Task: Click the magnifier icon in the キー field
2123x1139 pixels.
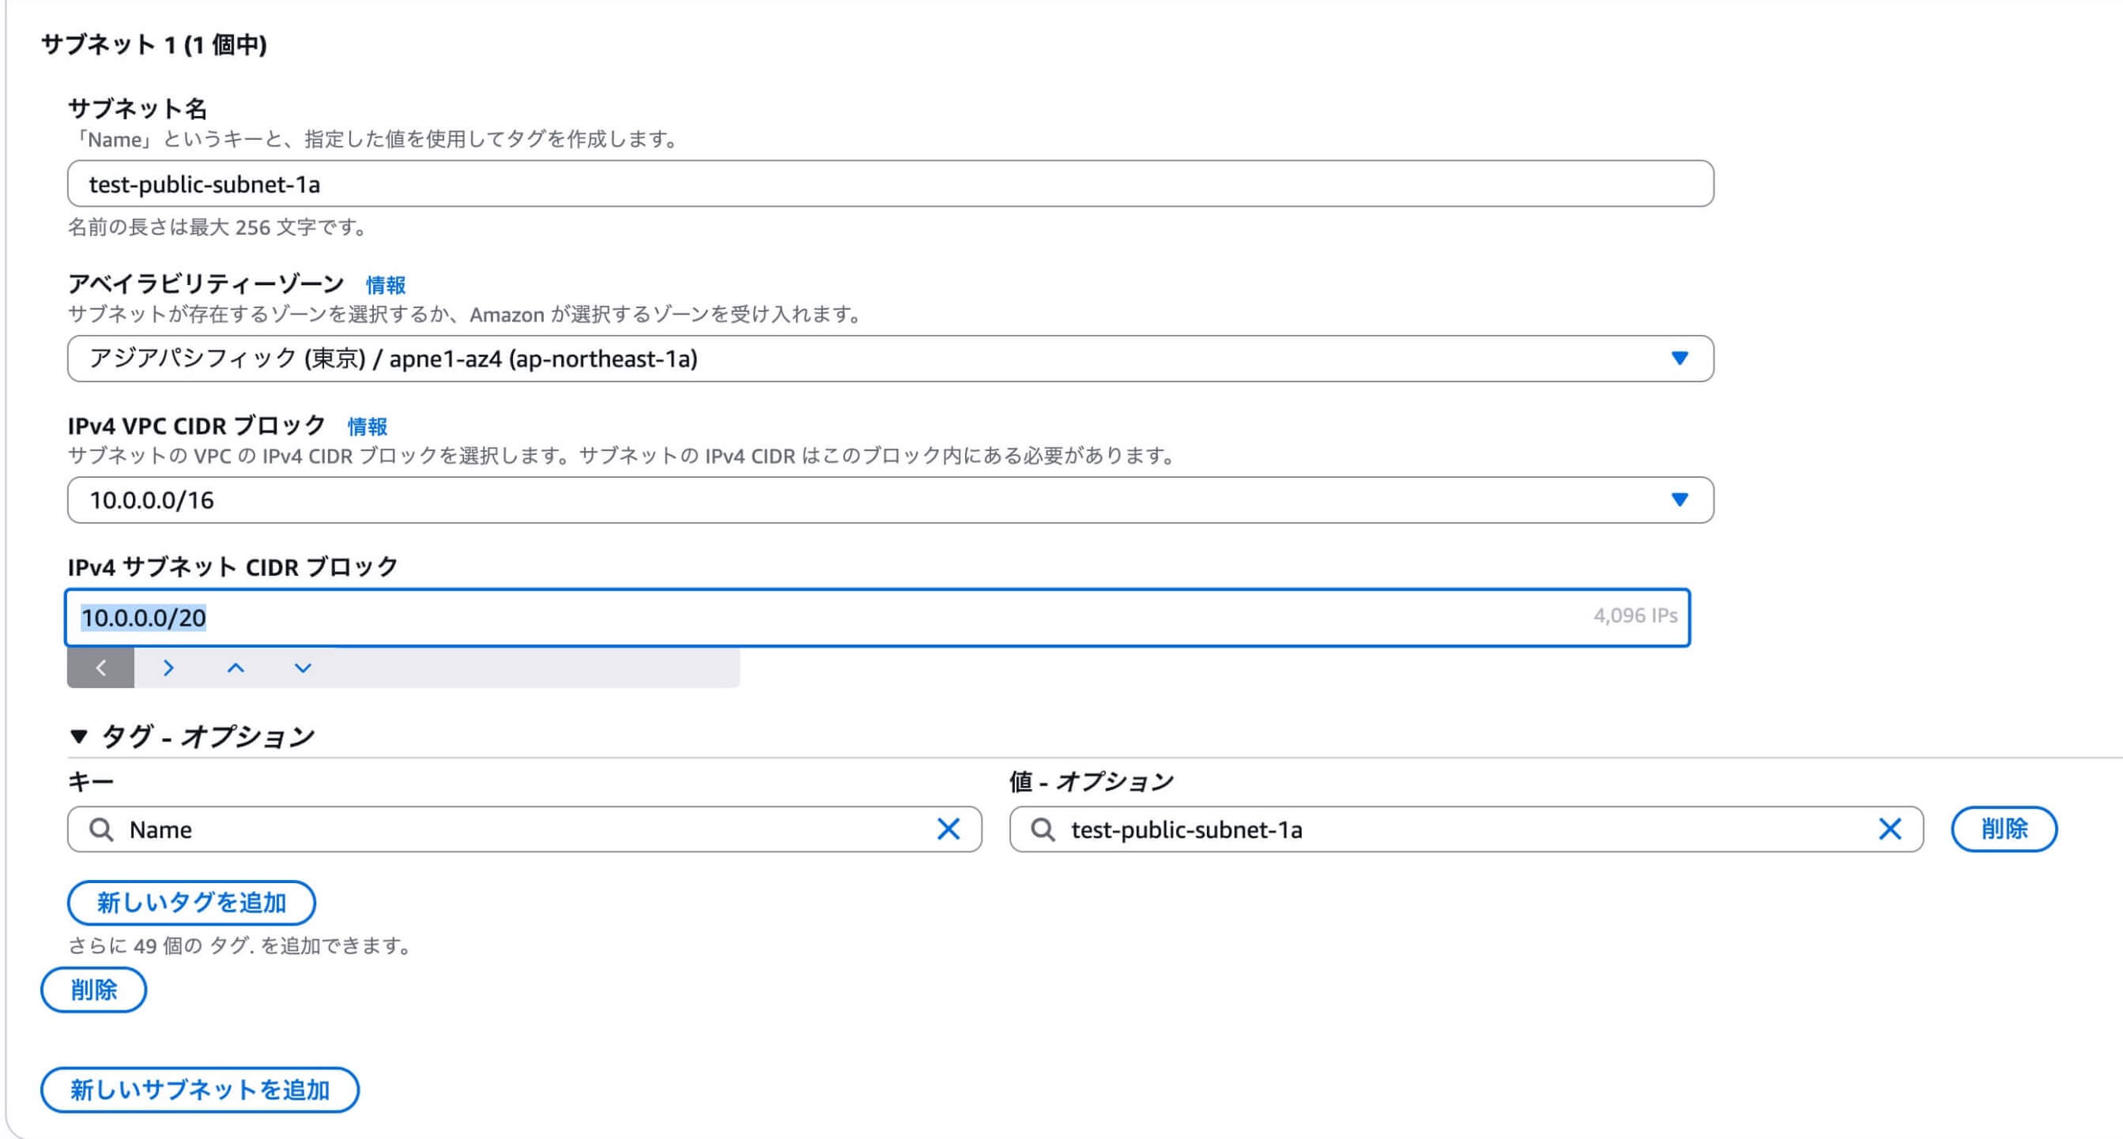Action: 101,829
